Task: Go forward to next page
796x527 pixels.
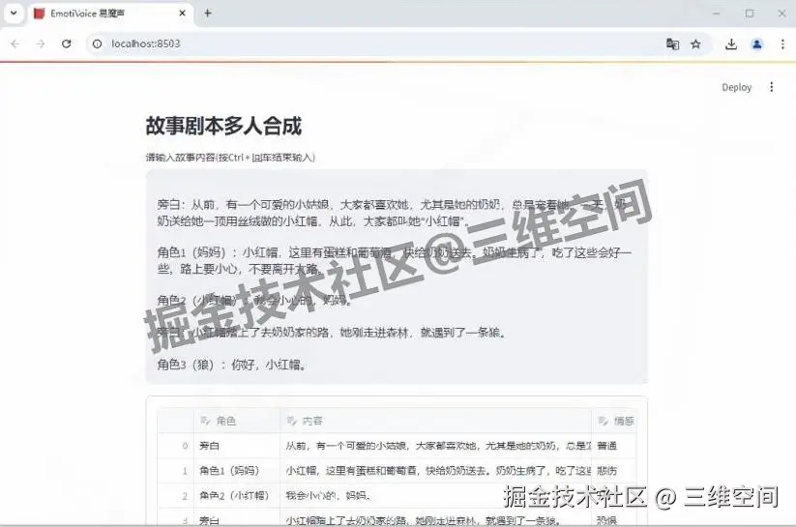Action: coord(41,44)
